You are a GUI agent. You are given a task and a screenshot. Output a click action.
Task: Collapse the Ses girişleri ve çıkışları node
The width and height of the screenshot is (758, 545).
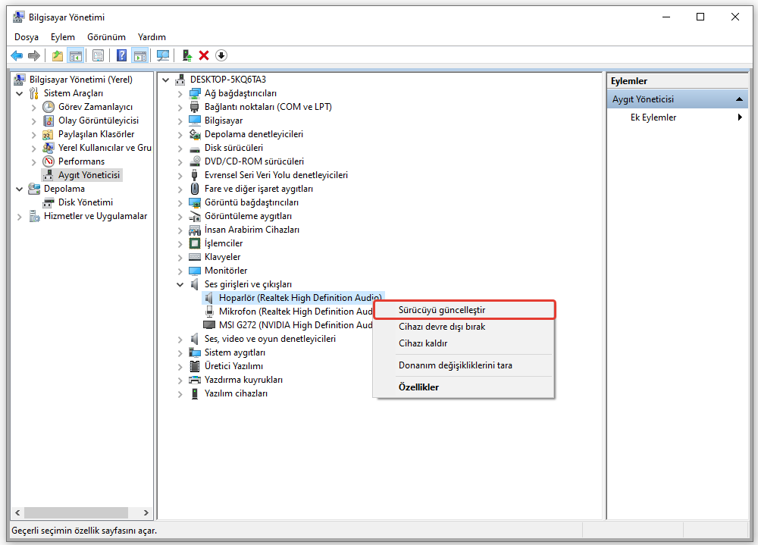(x=180, y=284)
